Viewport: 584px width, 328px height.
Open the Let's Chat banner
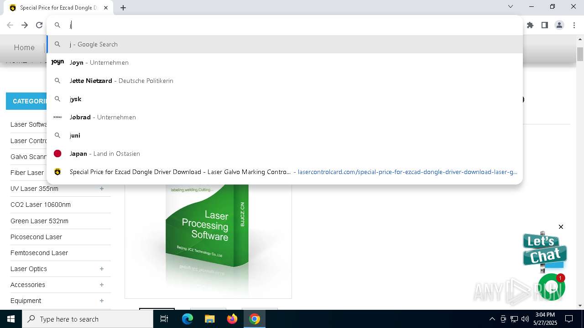(x=544, y=249)
